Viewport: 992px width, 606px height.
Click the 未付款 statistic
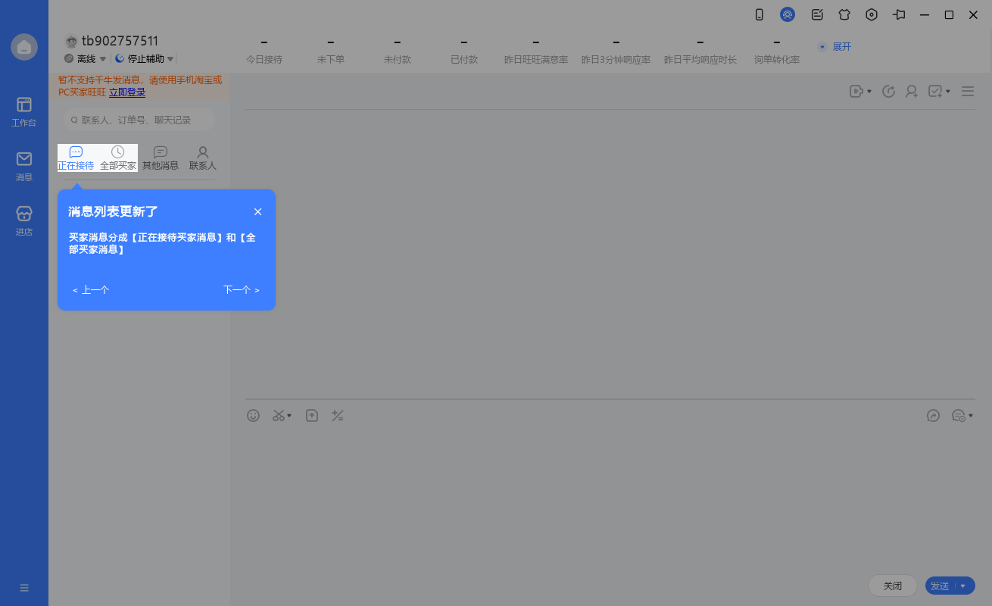[x=398, y=52]
